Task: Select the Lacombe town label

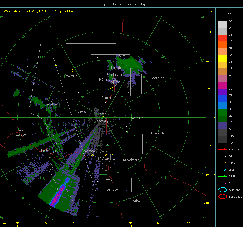Action: click(x=117, y=68)
